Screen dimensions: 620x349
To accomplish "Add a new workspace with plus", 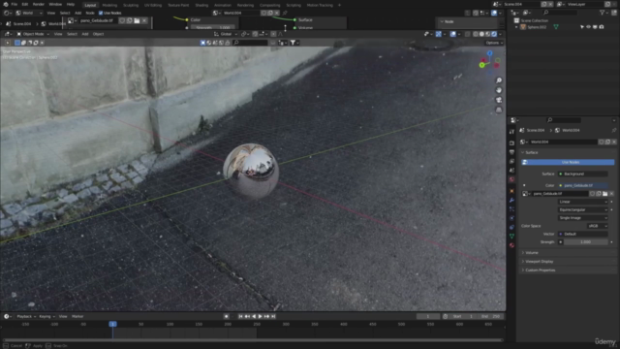I will (x=339, y=5).
